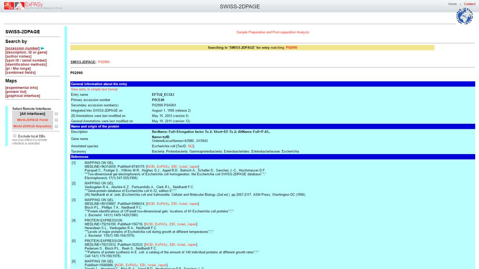Click the underlined SWISS-2DPAGE breadcrumb link
This screenshot has height=269, width=479.
point(83,62)
